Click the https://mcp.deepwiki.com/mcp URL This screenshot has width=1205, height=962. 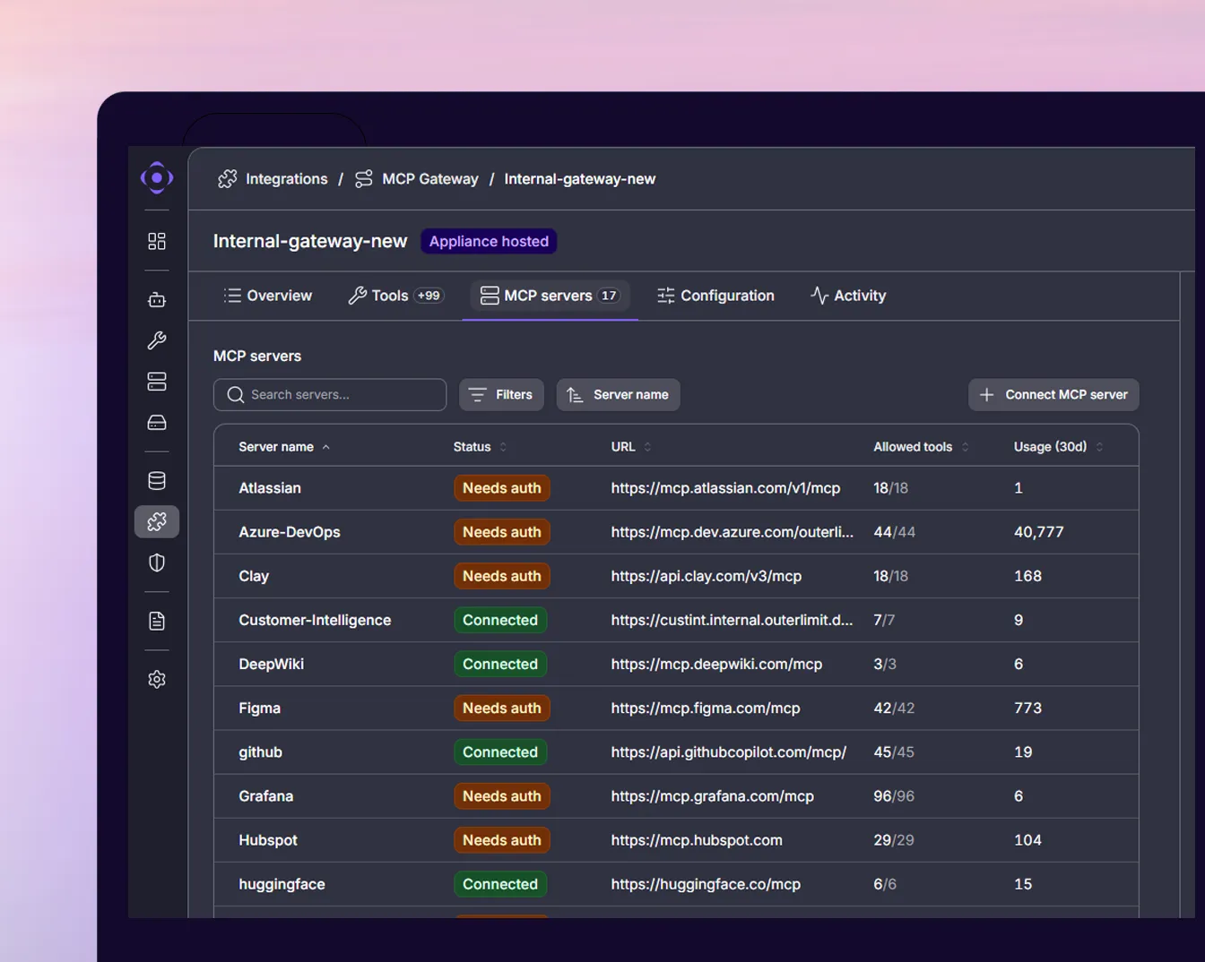coord(716,664)
